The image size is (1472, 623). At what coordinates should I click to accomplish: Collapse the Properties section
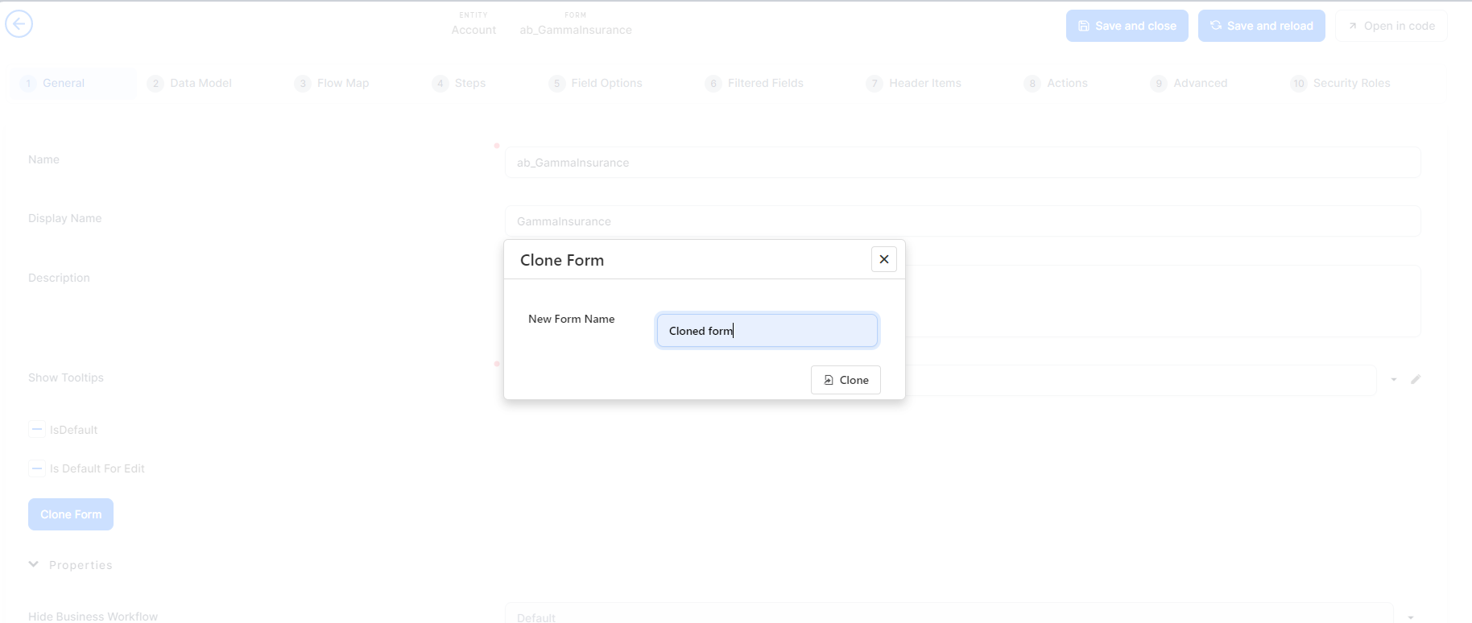coord(34,565)
